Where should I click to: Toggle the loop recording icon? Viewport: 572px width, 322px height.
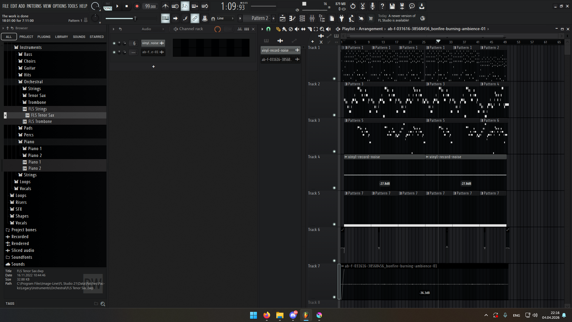[205, 6]
